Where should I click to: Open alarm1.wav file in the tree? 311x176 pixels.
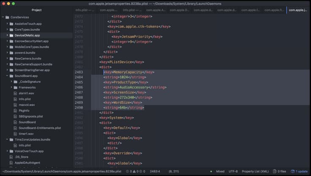(x=26, y=93)
